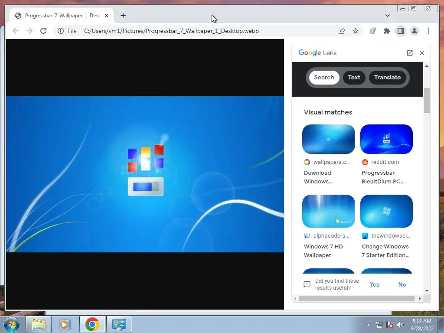Open the Download Windows... result link

[x=318, y=177]
